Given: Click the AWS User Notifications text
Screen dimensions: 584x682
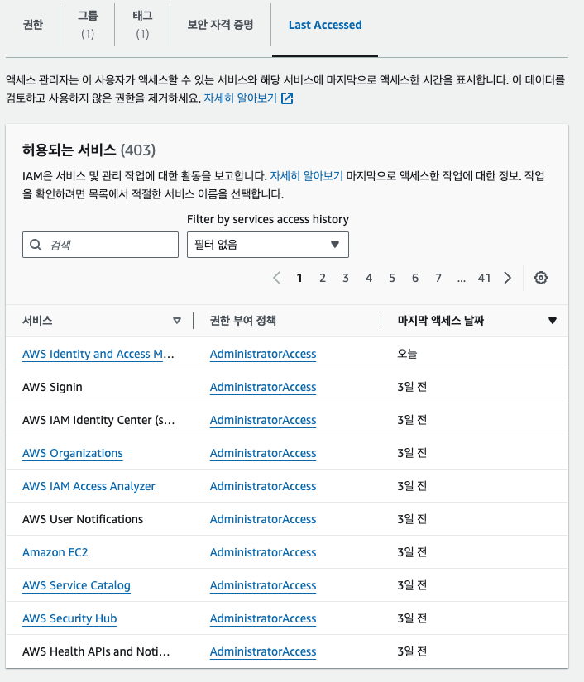Looking at the screenshot, I should tap(83, 519).
